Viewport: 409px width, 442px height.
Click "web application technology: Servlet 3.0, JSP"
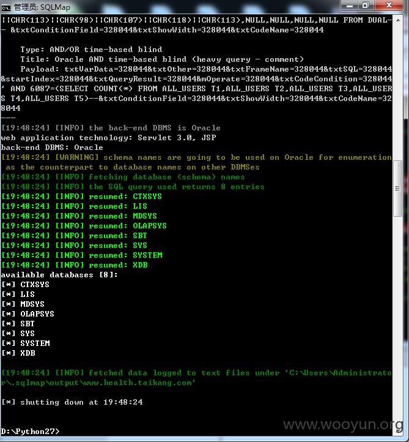pos(108,138)
